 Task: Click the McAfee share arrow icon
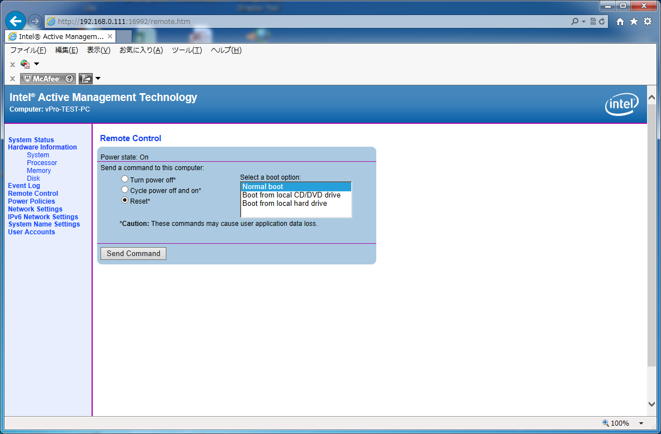coord(85,79)
